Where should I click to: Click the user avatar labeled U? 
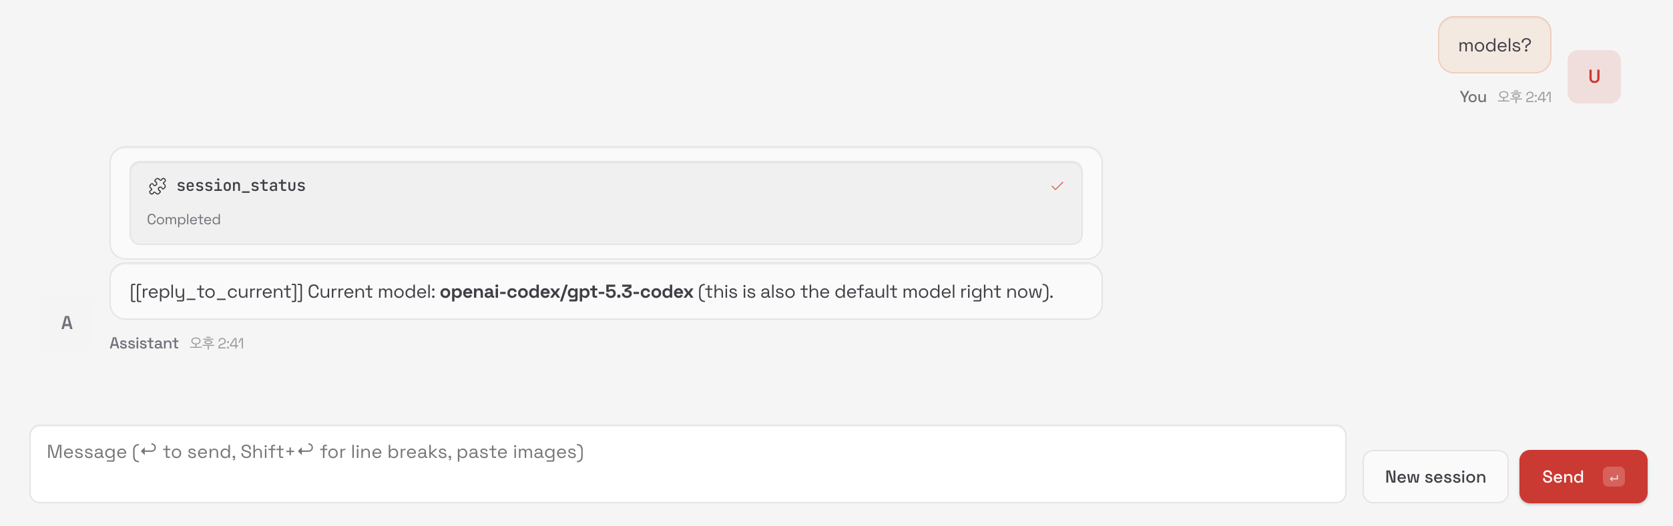pyautogui.click(x=1594, y=77)
